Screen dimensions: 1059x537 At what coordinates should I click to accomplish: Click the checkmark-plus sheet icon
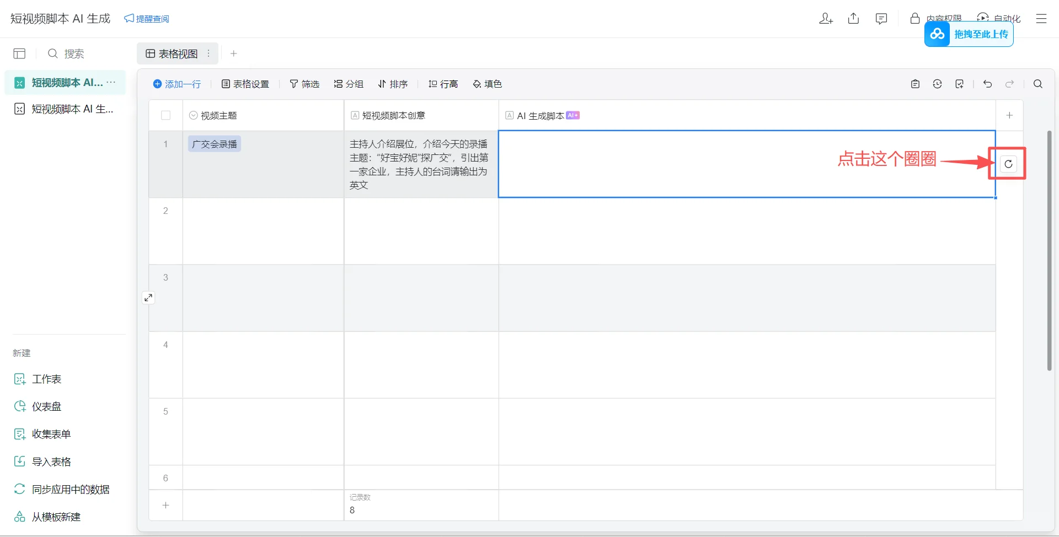click(960, 84)
